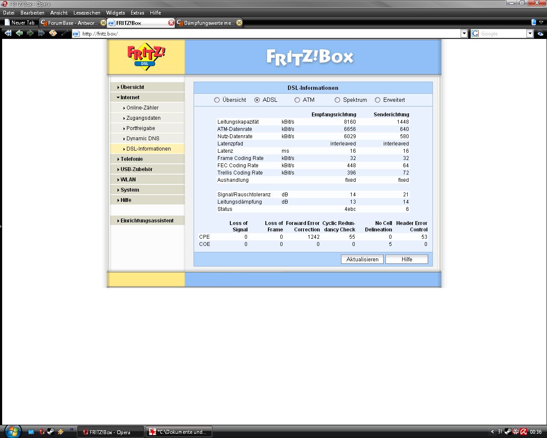Click the Forward arrow icon

(x=30, y=33)
